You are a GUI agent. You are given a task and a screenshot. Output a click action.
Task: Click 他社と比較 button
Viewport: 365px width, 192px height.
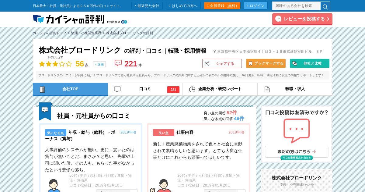pyautogui.click(x=310, y=63)
